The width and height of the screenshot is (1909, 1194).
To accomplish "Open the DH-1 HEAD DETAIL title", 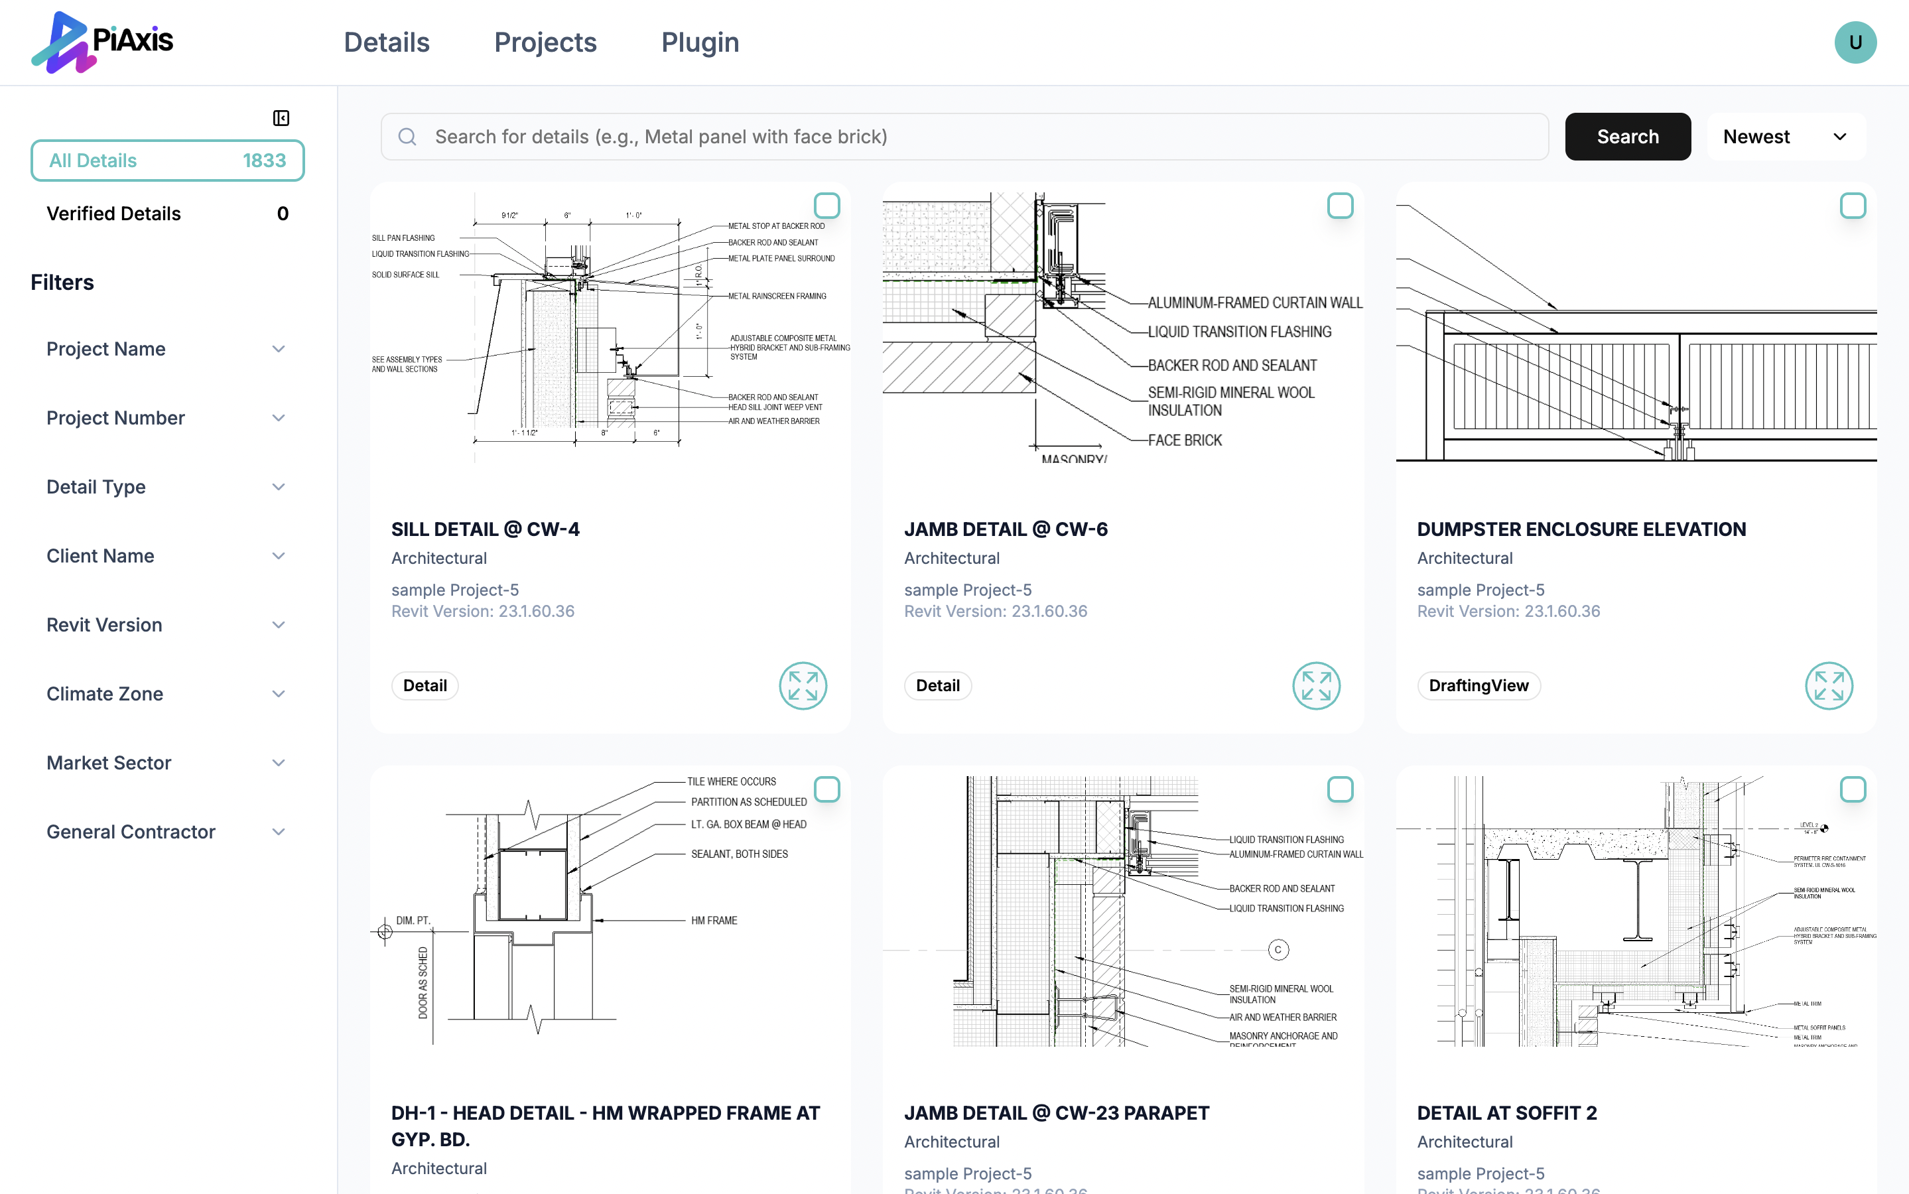I will click(606, 1126).
